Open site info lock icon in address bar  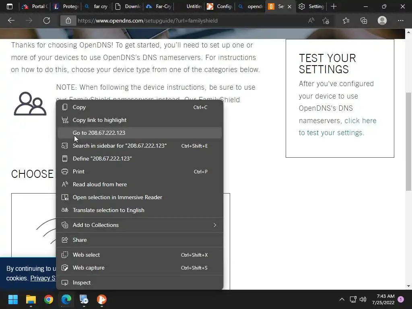click(x=68, y=21)
